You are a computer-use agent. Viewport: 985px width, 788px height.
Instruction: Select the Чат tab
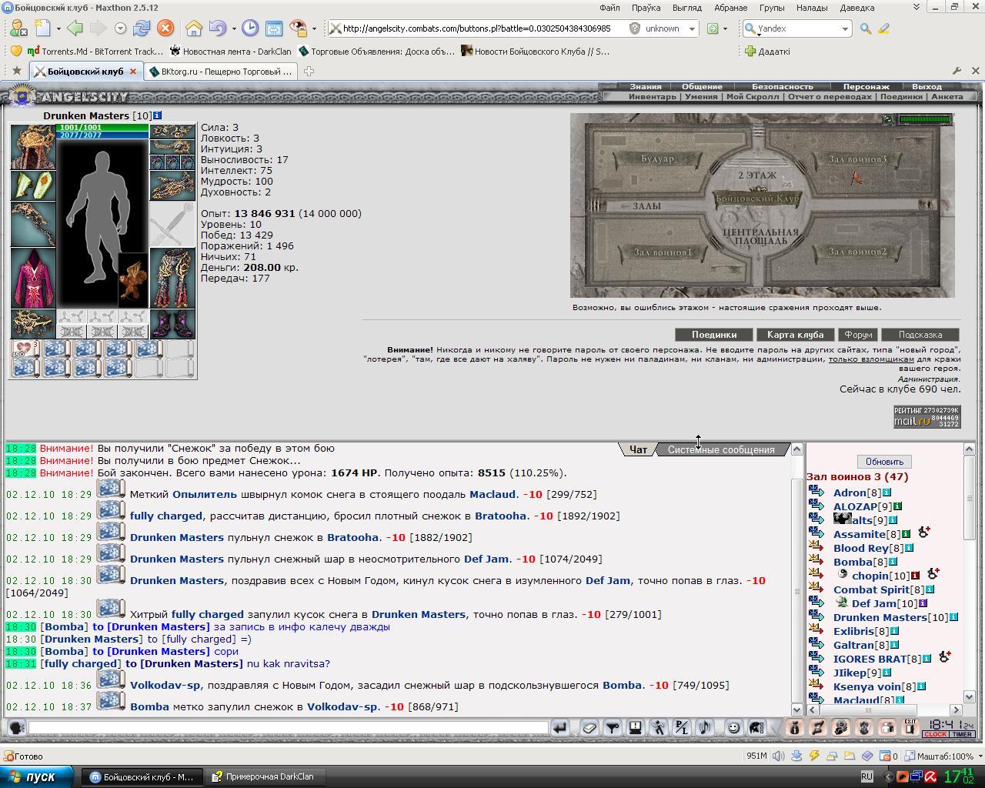click(638, 449)
